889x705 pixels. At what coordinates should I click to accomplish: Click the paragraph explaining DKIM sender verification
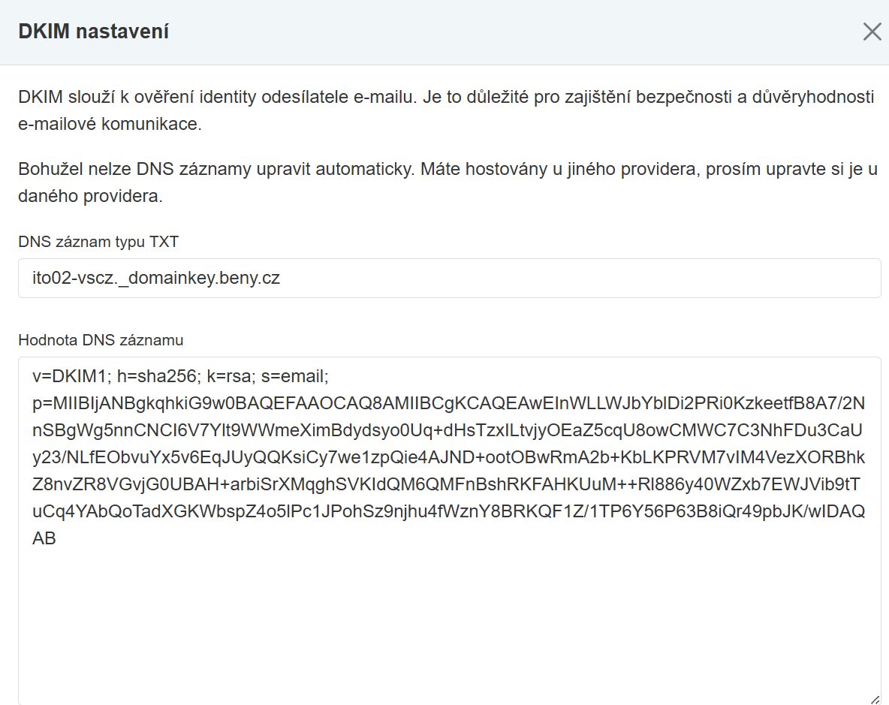point(446,110)
